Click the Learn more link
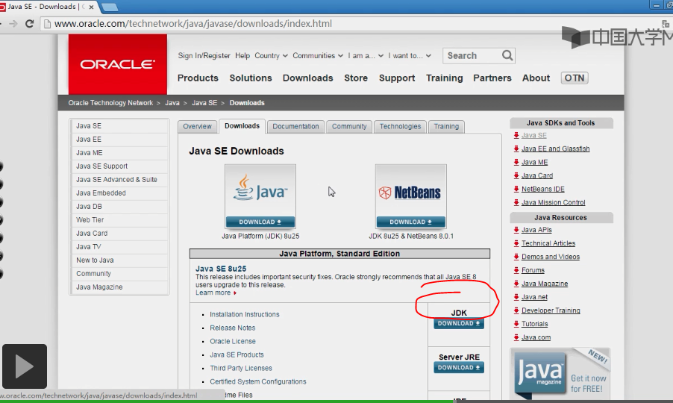 click(x=213, y=293)
